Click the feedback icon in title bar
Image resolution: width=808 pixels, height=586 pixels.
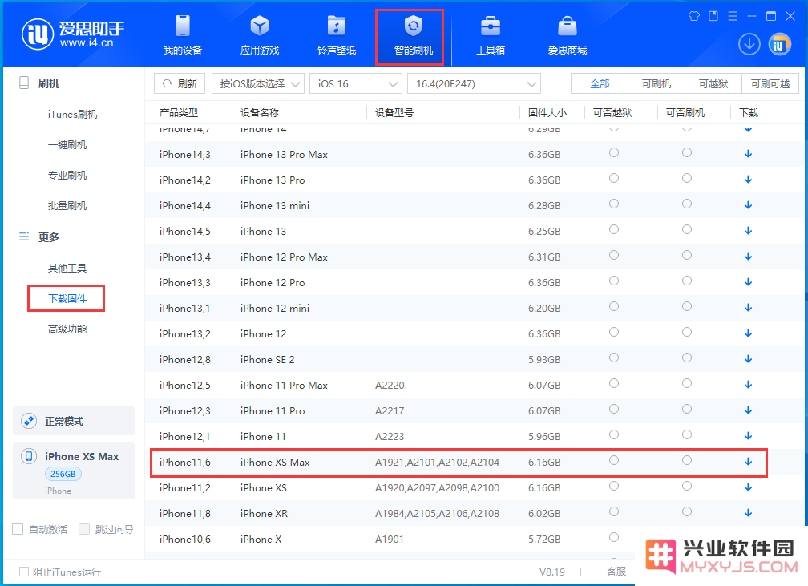tap(713, 17)
